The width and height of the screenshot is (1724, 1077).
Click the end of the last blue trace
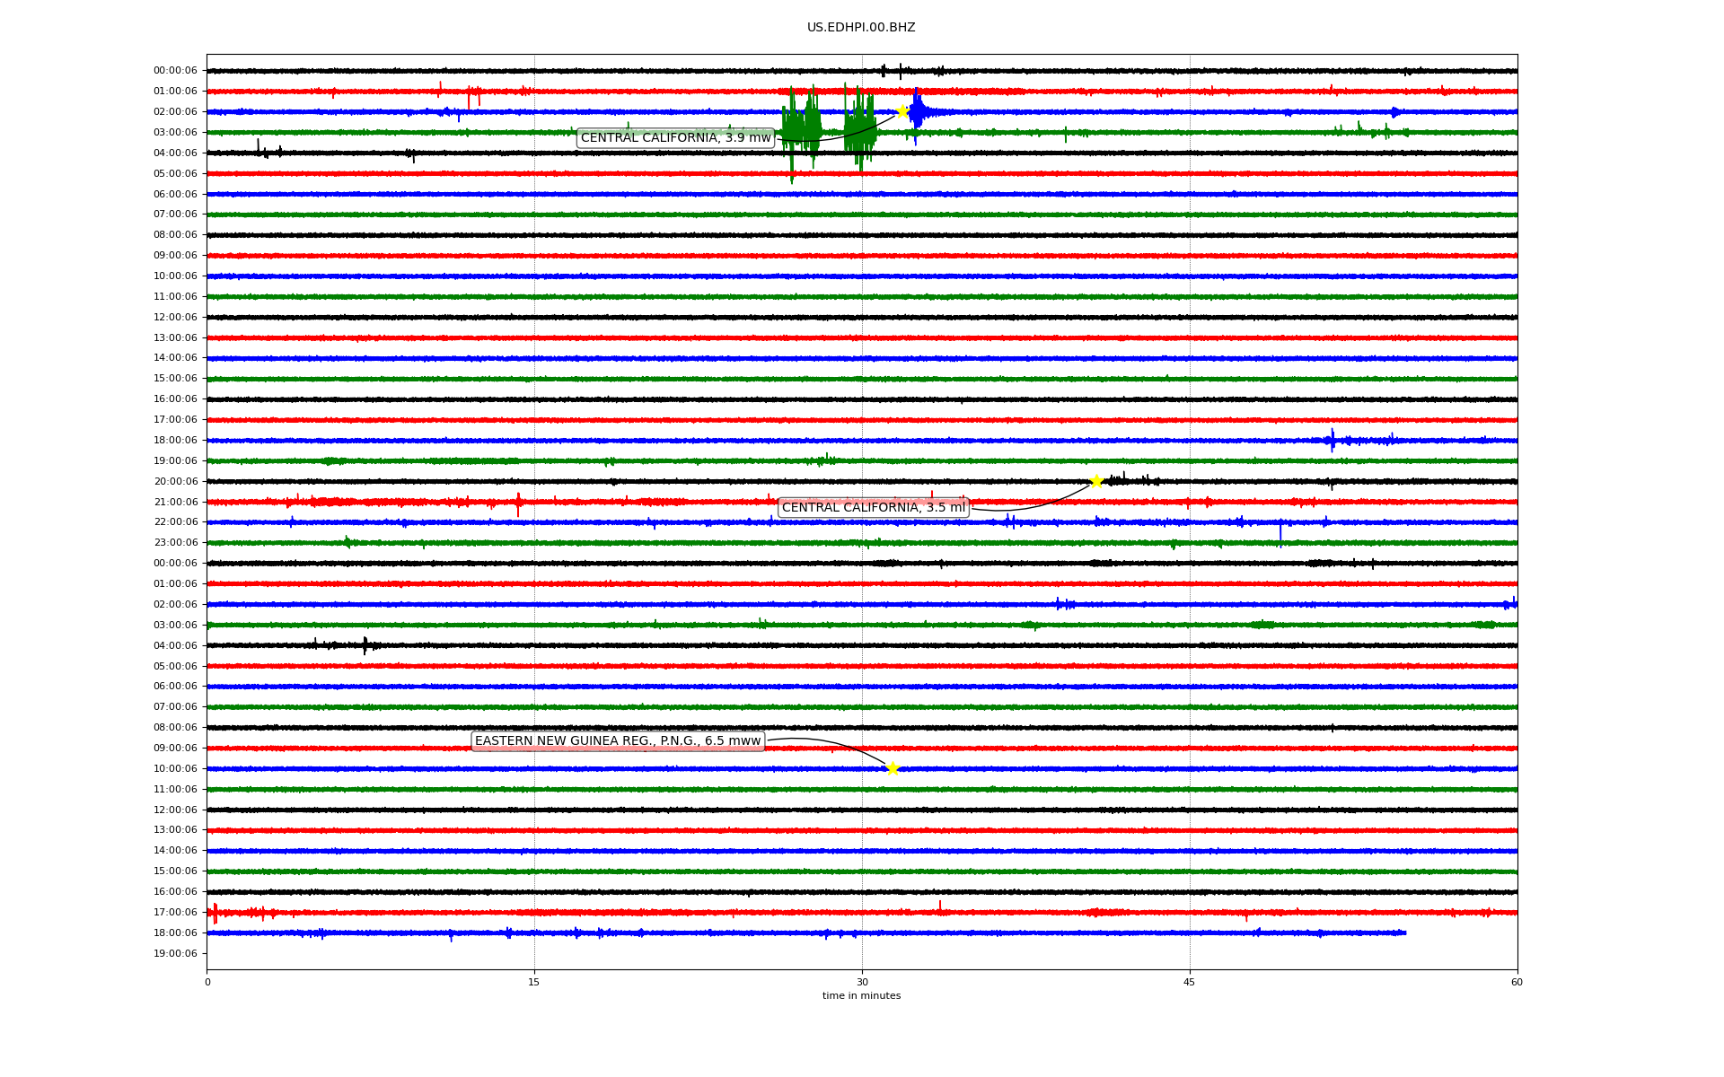[x=1404, y=933]
